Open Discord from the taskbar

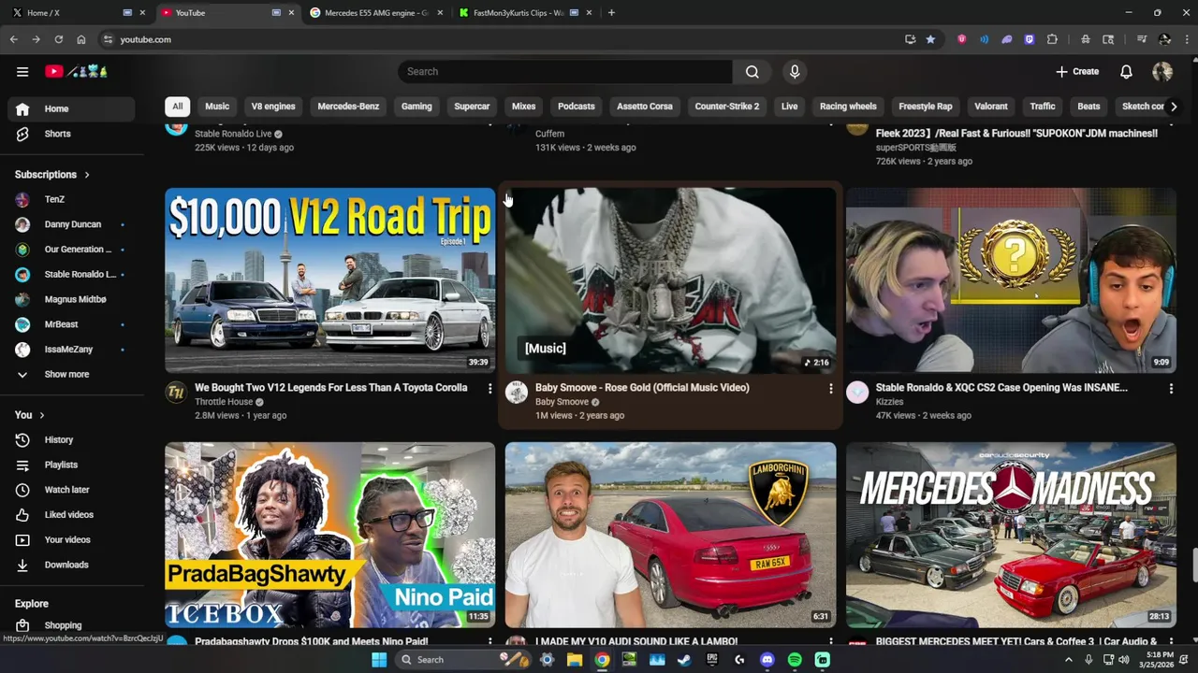(x=767, y=660)
